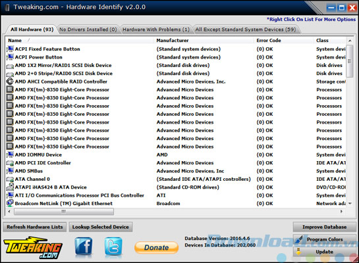Open the Twitter bird icon link
The image size is (359, 263).
[x=113, y=246]
